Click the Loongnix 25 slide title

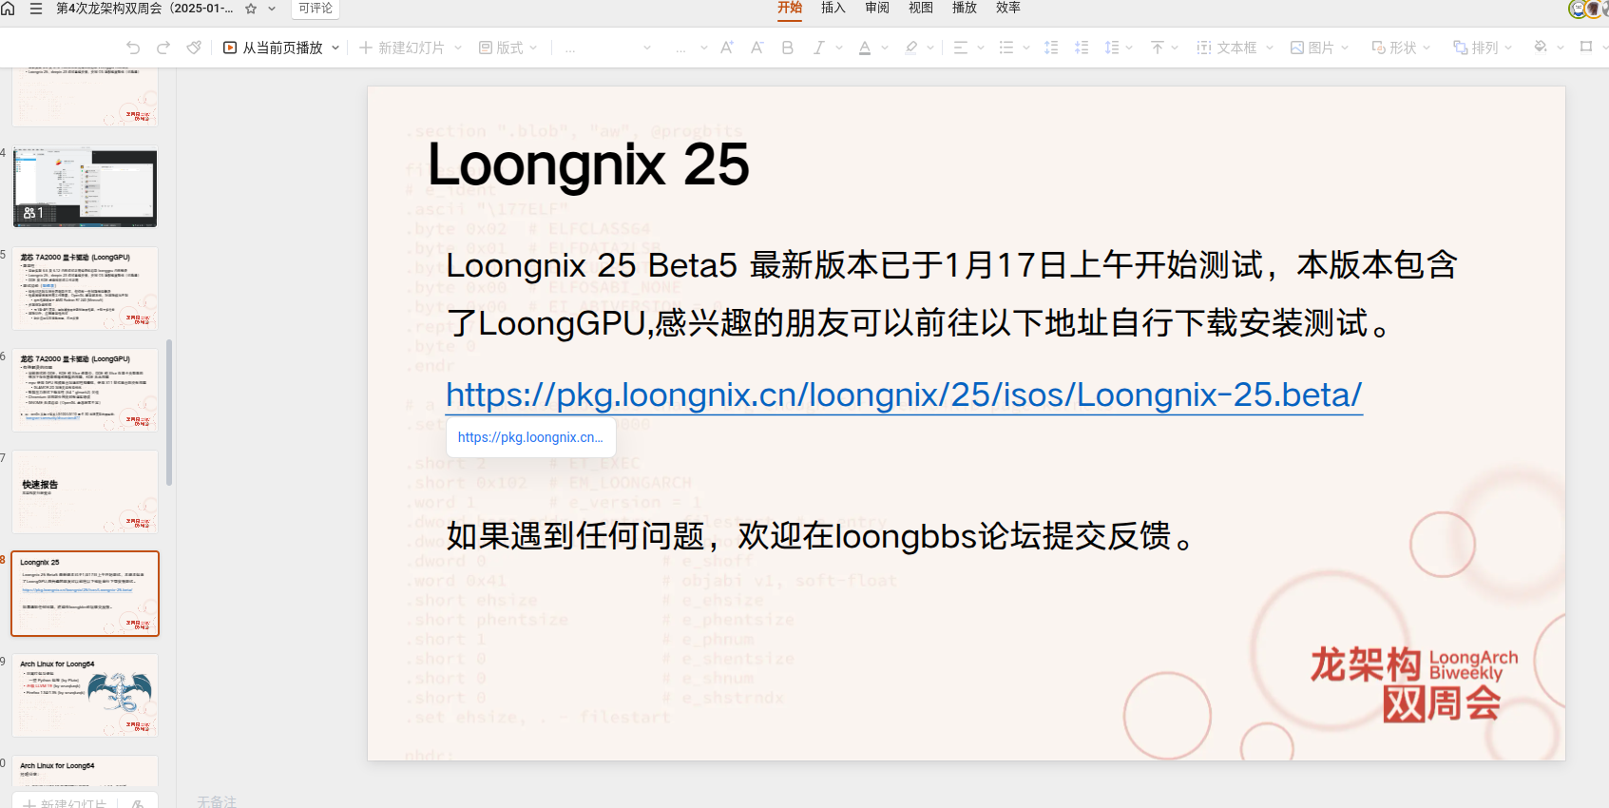click(588, 164)
